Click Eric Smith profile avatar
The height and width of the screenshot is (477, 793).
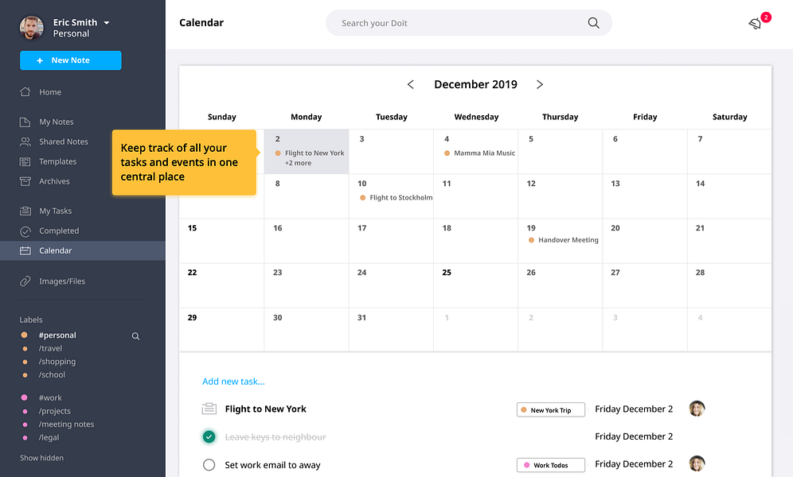pos(31,27)
